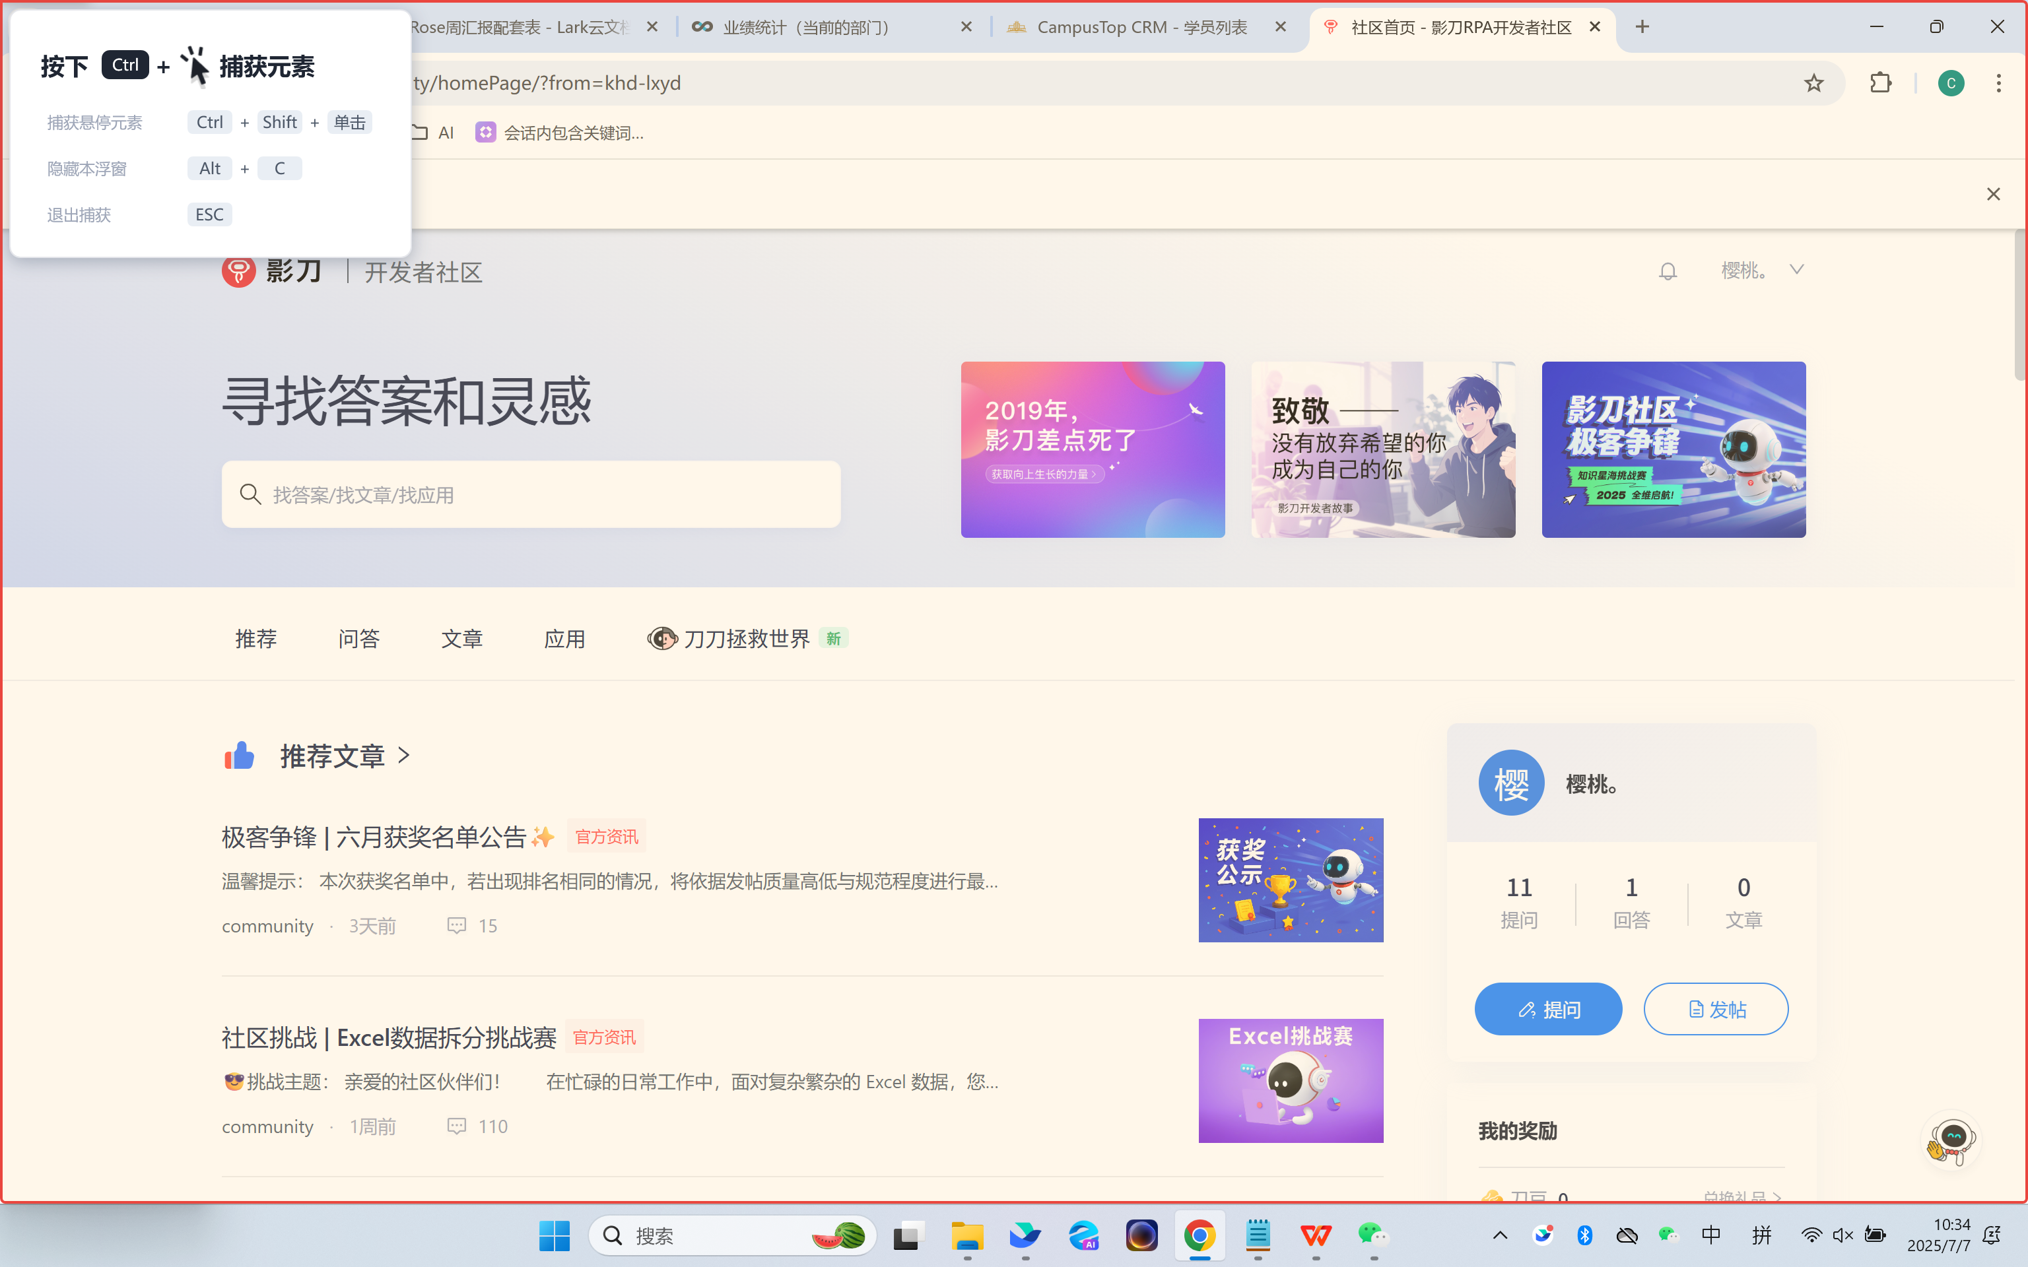This screenshot has width=2028, height=1267.
Task: Click the blue thumbs-up icon beside 推荐文章
Action: (x=240, y=755)
